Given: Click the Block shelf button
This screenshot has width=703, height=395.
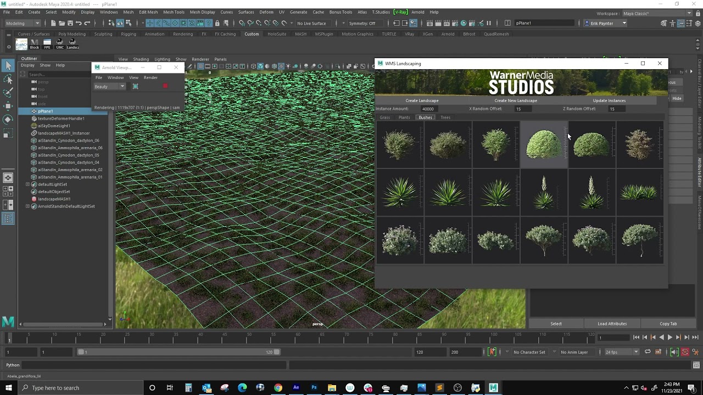Looking at the screenshot, I should pos(34,44).
